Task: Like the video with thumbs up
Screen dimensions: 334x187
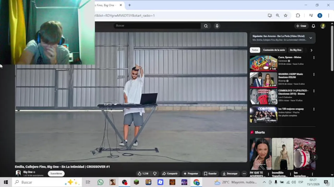Action: coord(143,173)
